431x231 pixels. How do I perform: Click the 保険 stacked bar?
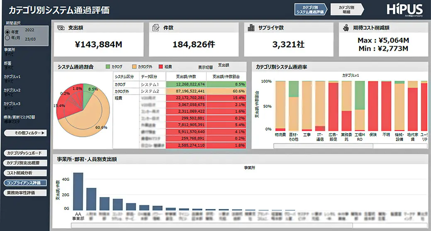click(373, 106)
